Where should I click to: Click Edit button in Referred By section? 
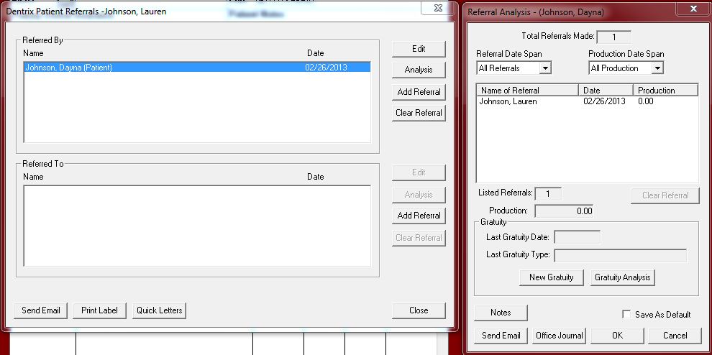tap(419, 49)
